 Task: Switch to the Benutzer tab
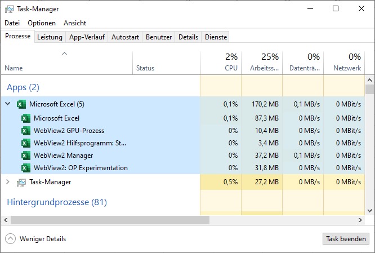[x=159, y=37]
